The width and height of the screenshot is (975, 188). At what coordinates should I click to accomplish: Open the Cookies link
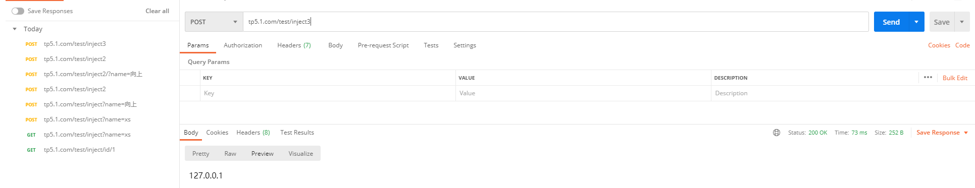click(939, 45)
